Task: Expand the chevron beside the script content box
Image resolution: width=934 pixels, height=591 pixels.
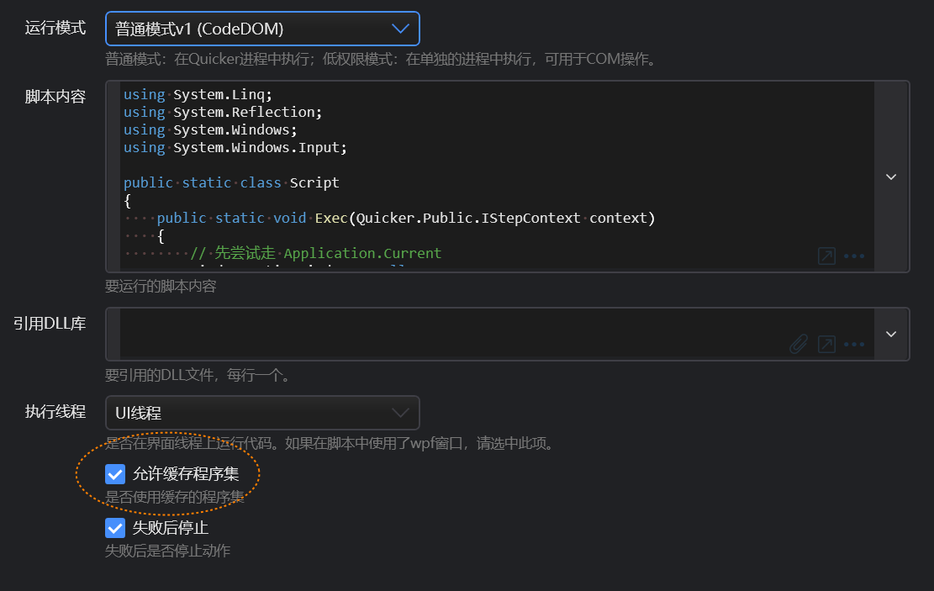Action: (891, 177)
